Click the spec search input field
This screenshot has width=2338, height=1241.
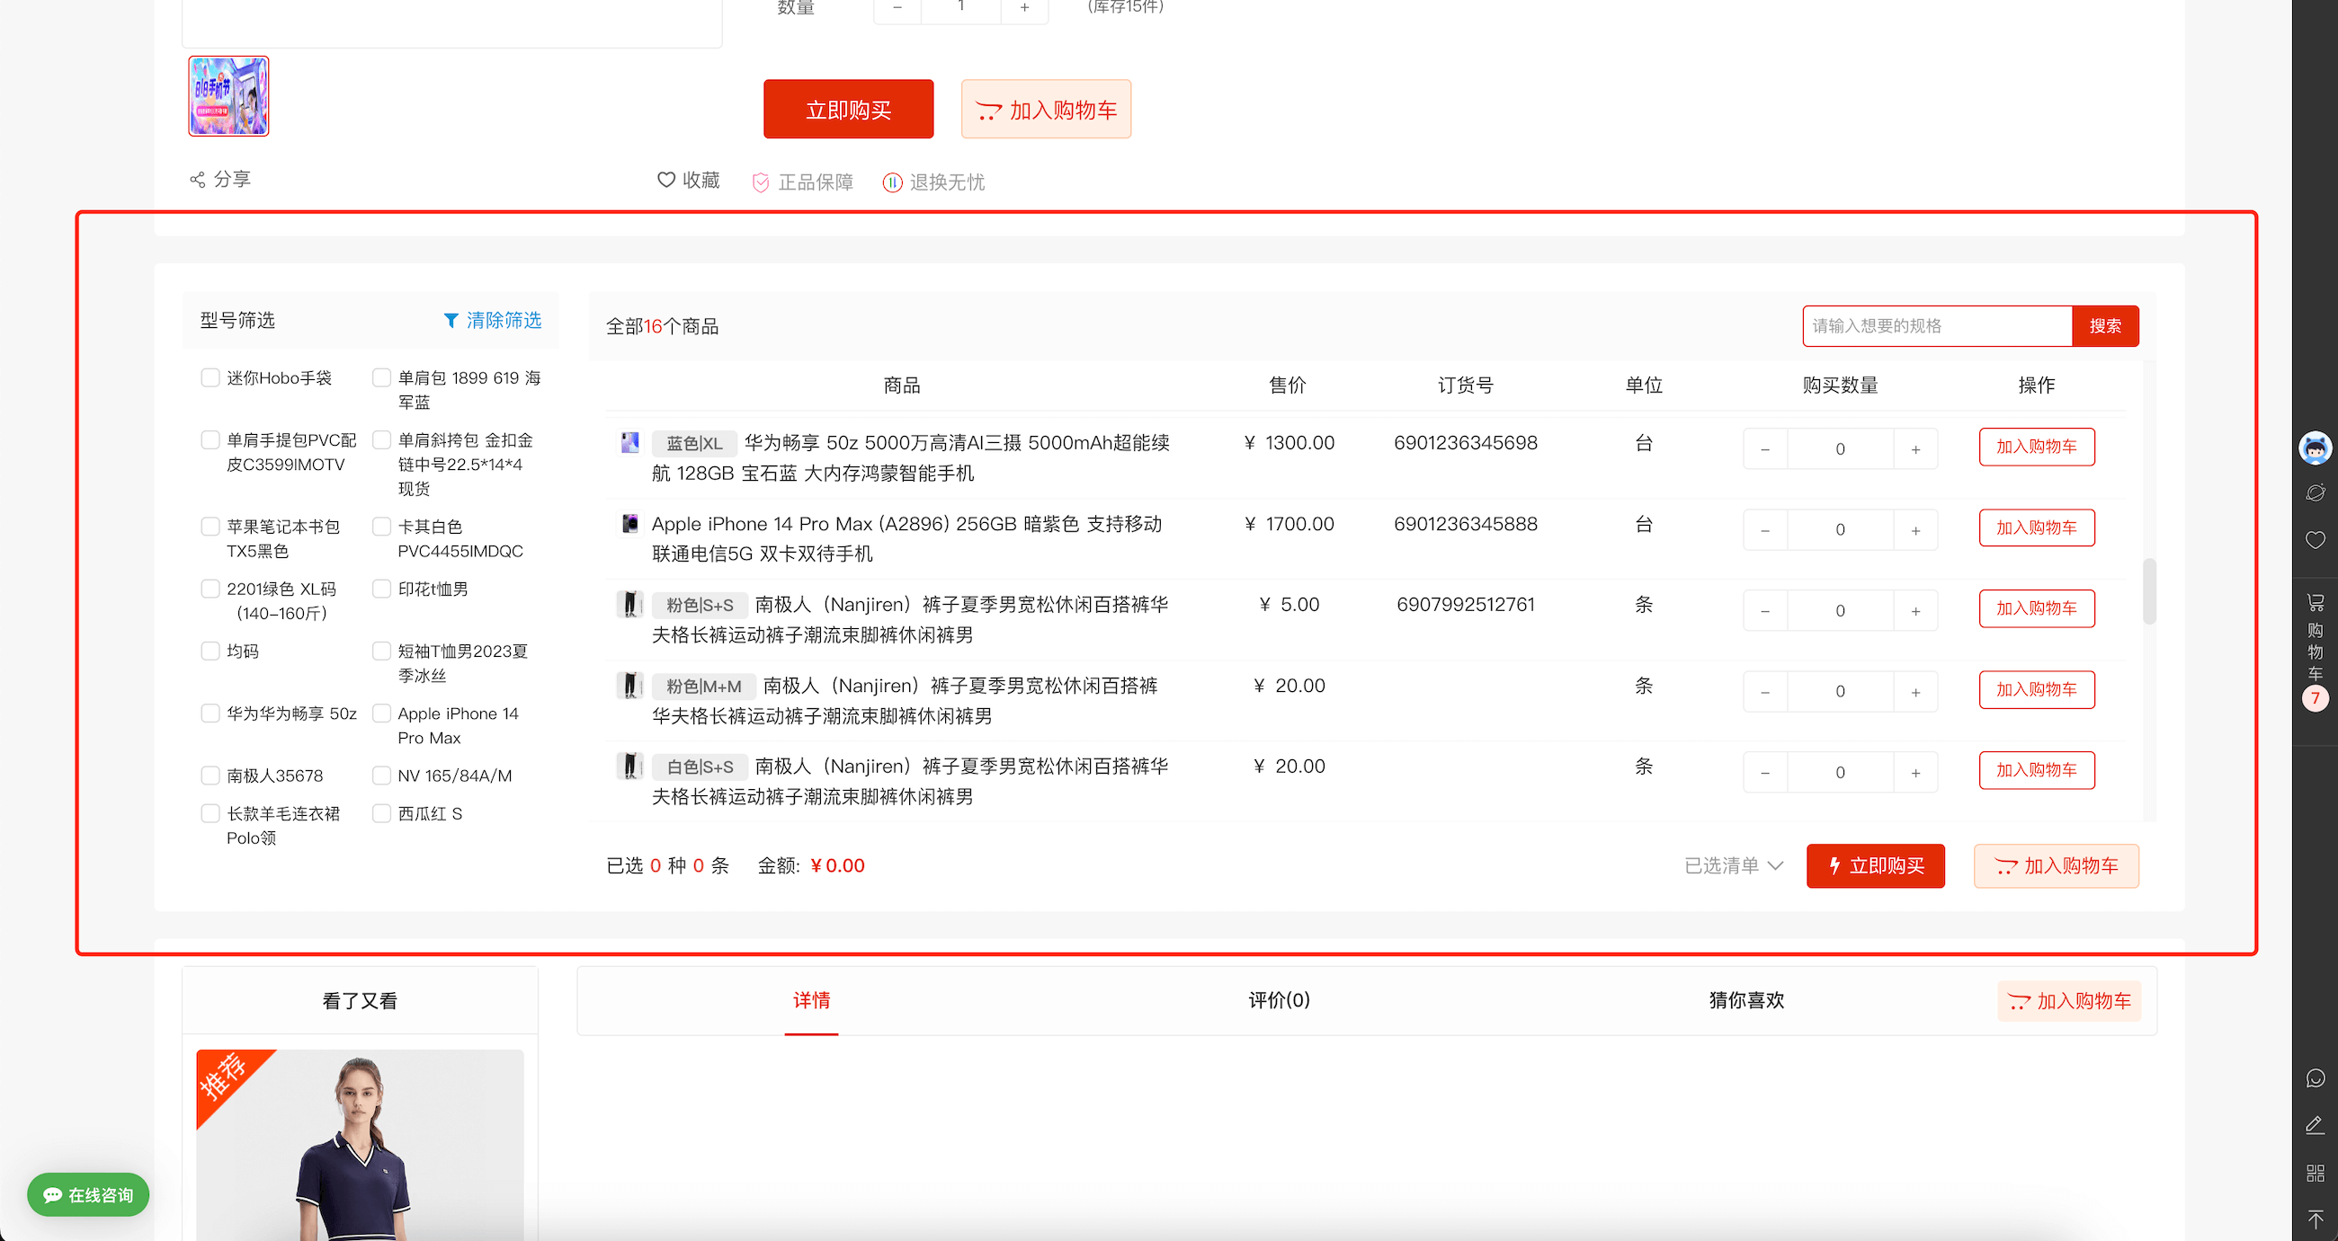[1936, 325]
